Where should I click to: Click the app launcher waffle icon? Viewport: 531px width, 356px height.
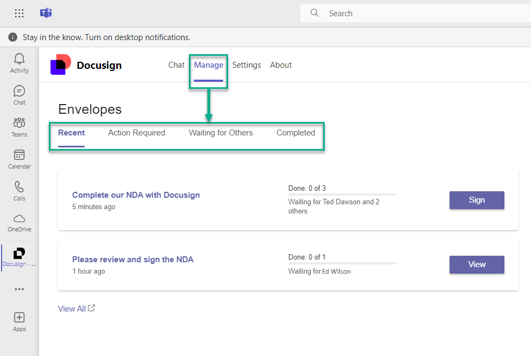point(19,14)
